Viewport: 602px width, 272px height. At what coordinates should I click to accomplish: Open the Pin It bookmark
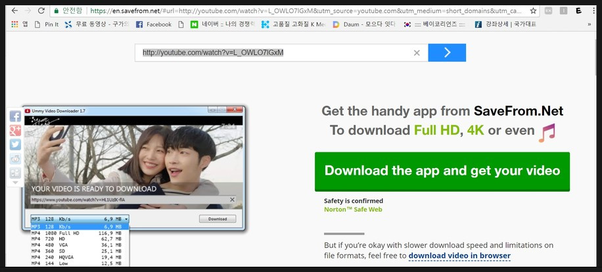[47, 24]
